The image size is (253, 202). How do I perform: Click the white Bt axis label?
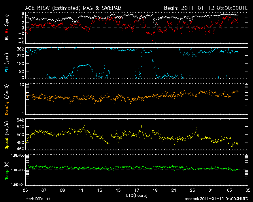[x=7, y=38]
